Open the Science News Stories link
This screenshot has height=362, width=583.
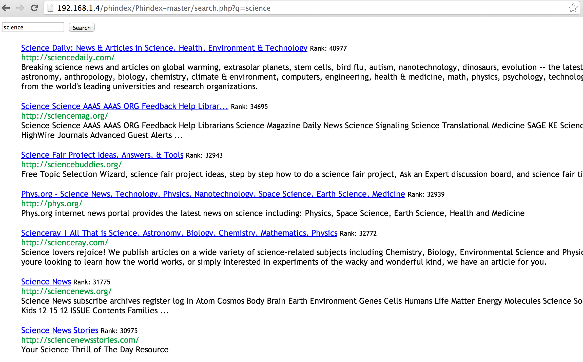point(60,330)
